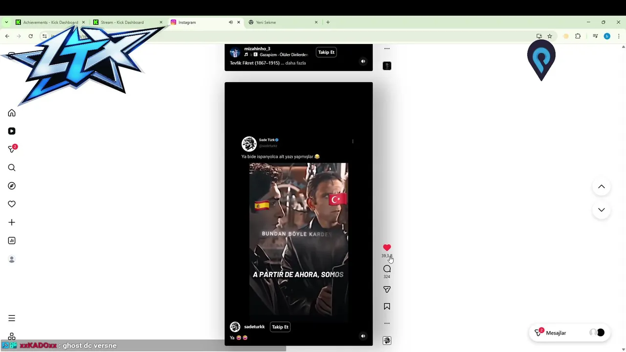
Task: Open the Gazapizm audio track link
Action: click(x=284, y=55)
